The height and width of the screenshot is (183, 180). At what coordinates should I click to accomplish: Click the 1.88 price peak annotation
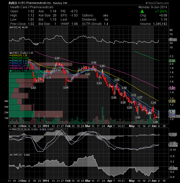click(102, 66)
